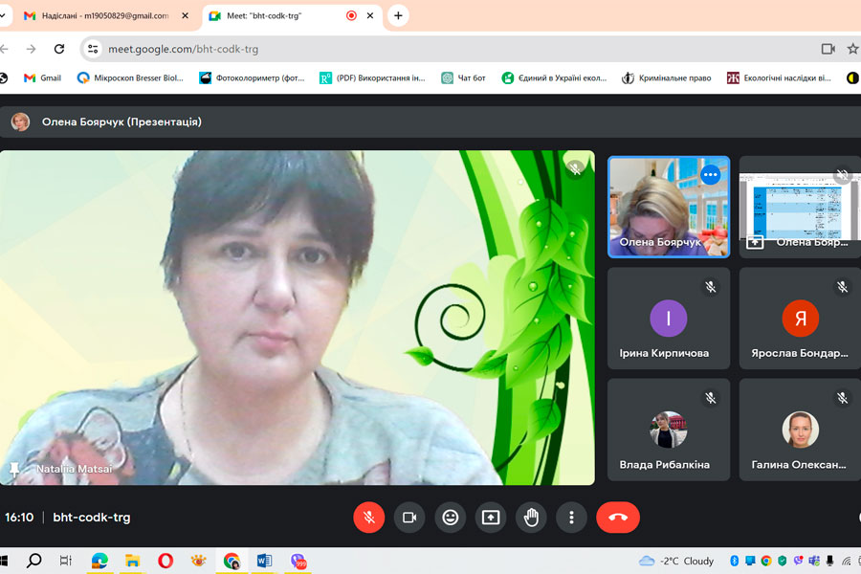The height and width of the screenshot is (574, 861).
Task: Click Ярослав Бондар avatar with letter Я
Action: [800, 318]
